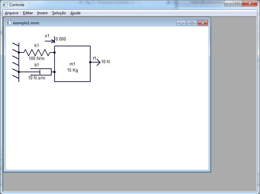The width and height of the screenshot is (260, 194).
Task: Click the '100 N/m' spring value
Action: pos(37,58)
